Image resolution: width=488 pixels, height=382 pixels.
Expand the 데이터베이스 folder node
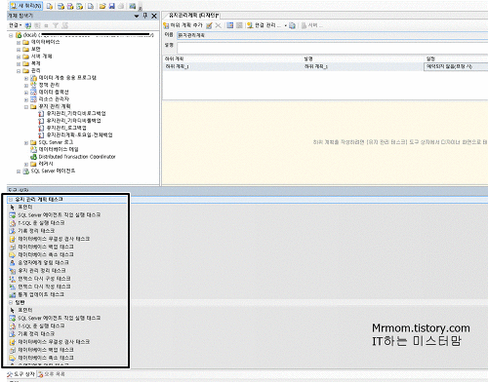(x=19, y=42)
